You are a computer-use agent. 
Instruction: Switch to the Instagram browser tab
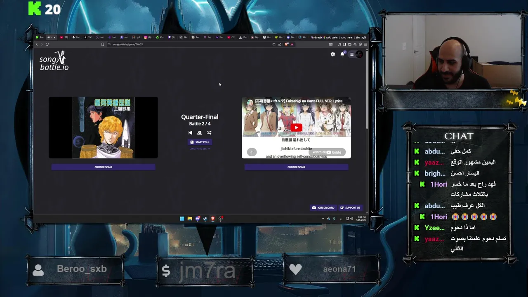[x=148, y=38]
